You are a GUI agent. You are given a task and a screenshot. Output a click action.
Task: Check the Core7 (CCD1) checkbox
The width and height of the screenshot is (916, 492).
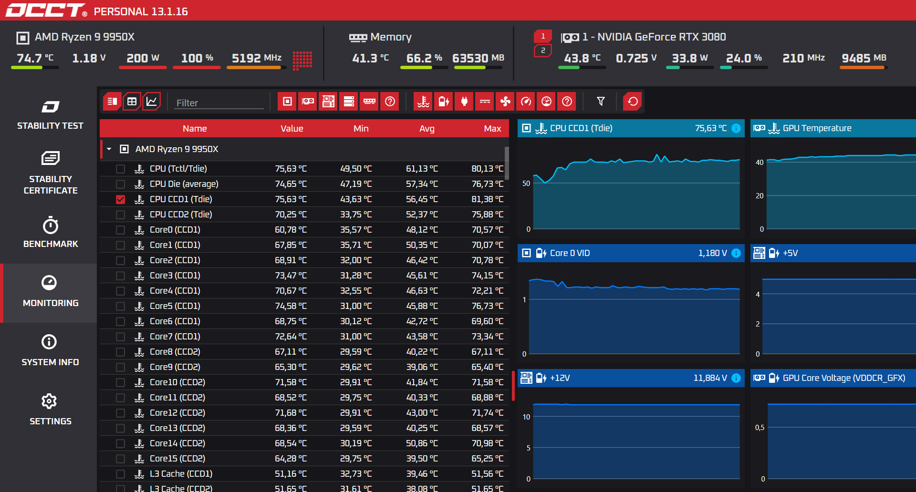(x=120, y=337)
